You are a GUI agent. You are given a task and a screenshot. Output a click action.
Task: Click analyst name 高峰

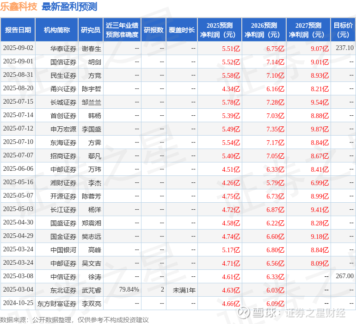pyautogui.click(x=95, y=250)
